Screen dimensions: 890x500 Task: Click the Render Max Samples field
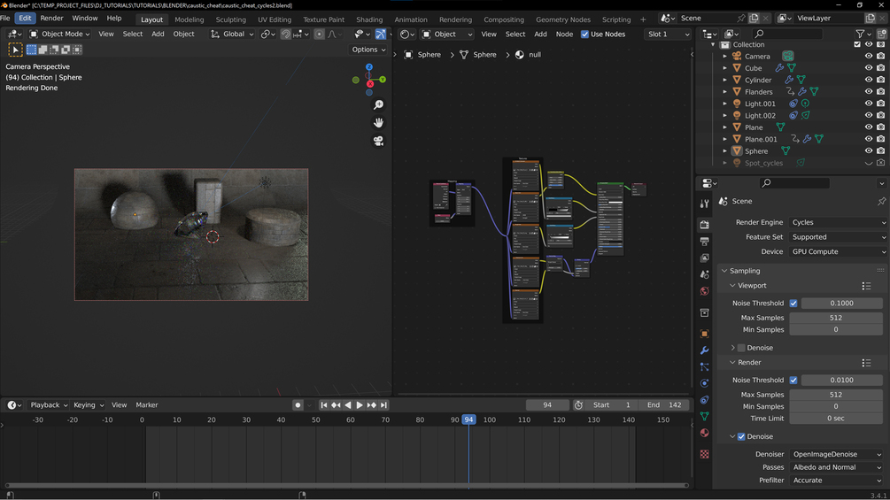pos(835,395)
